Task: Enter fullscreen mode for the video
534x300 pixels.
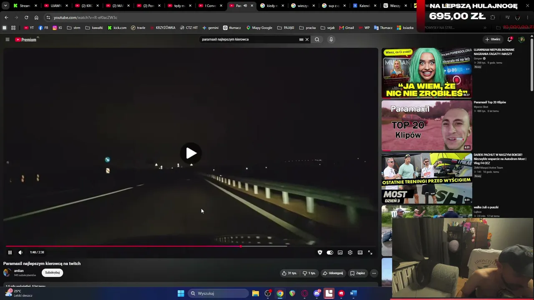Action: 370,252
